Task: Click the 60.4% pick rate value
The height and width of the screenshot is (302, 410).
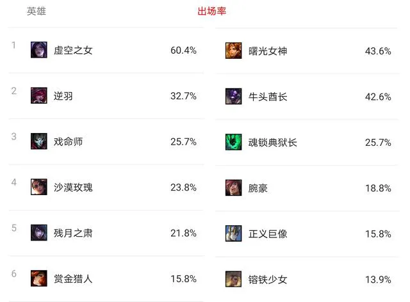Action: coord(183,51)
